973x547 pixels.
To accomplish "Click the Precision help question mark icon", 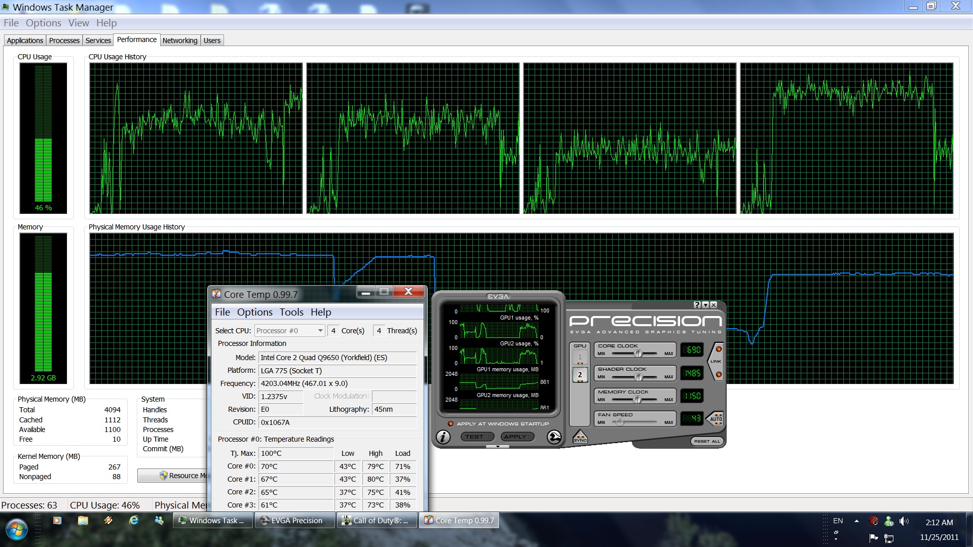I will tap(697, 305).
